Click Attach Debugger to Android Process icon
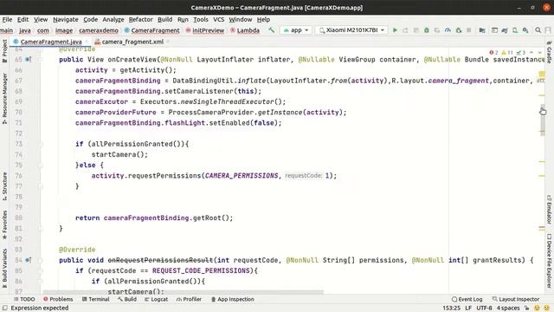The image size is (554, 312). pos(459,30)
